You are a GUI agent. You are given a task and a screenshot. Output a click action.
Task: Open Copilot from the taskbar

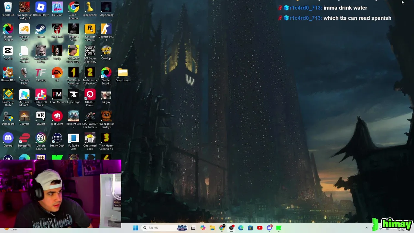coord(202,228)
